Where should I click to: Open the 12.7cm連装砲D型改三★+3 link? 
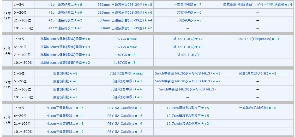[x=188, y=124]
